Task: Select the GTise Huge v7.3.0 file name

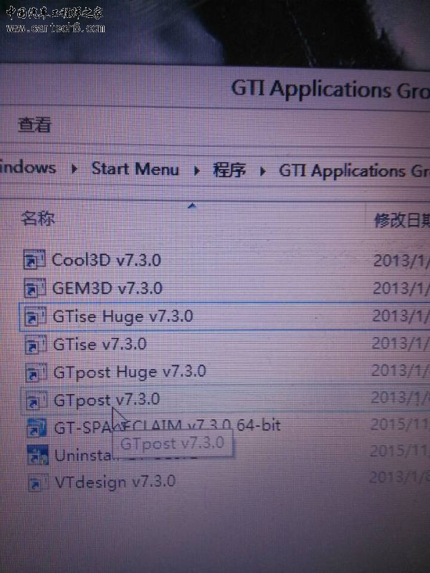Action: [123, 317]
